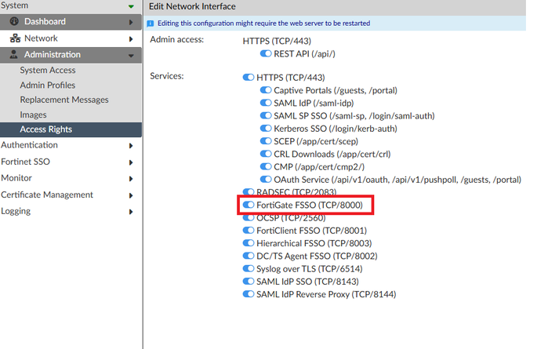The height and width of the screenshot is (349, 548).
Task: Click the info icon in the restart notice
Action: point(151,24)
